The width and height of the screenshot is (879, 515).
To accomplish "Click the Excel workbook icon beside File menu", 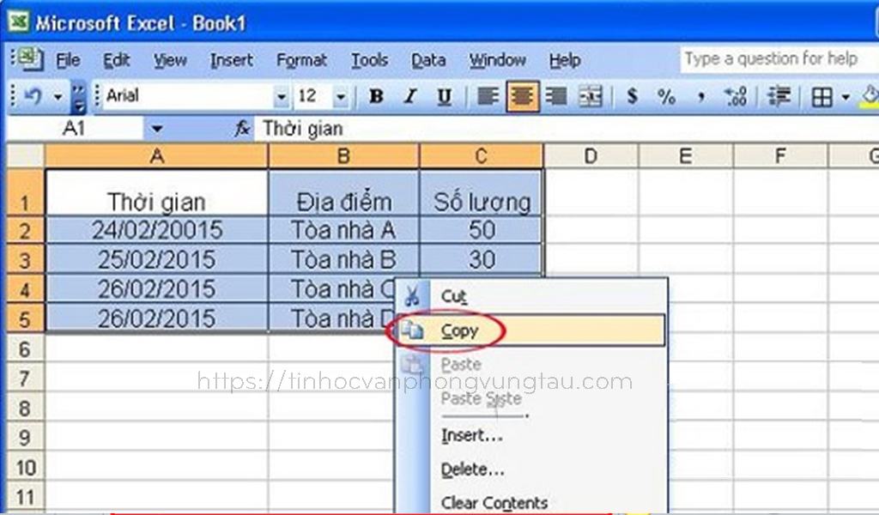I will coord(30,58).
